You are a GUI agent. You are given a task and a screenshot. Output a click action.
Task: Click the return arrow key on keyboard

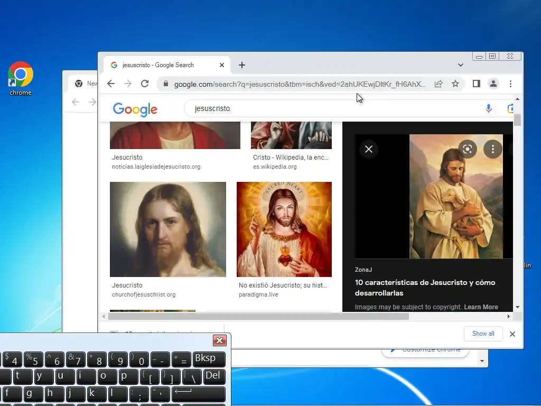click(198, 394)
